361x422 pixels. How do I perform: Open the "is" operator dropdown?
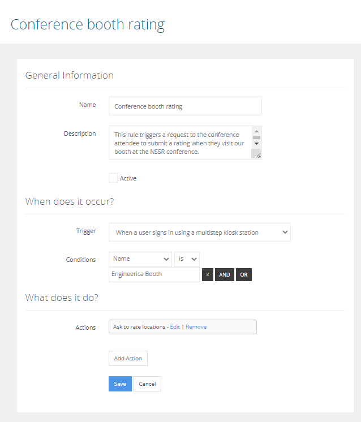187,259
